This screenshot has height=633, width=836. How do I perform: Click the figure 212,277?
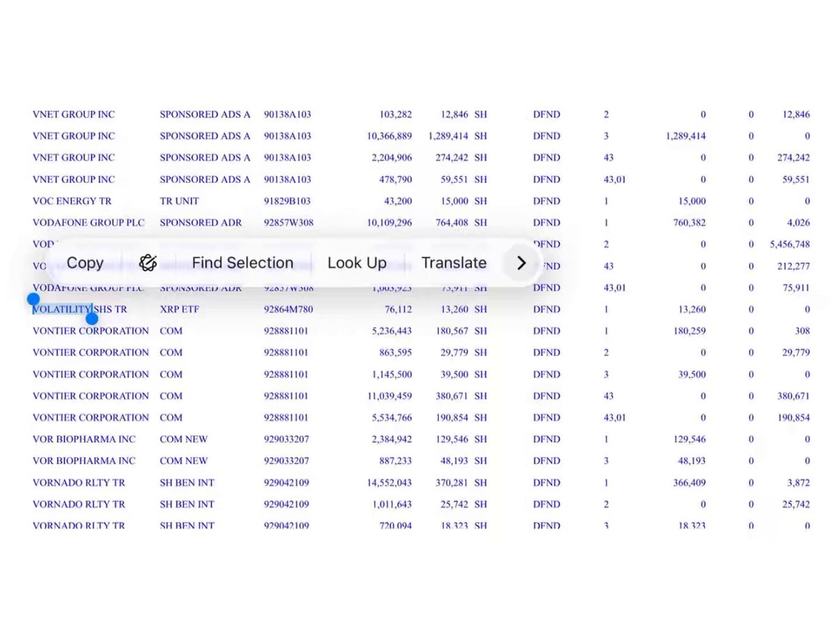[793, 266]
